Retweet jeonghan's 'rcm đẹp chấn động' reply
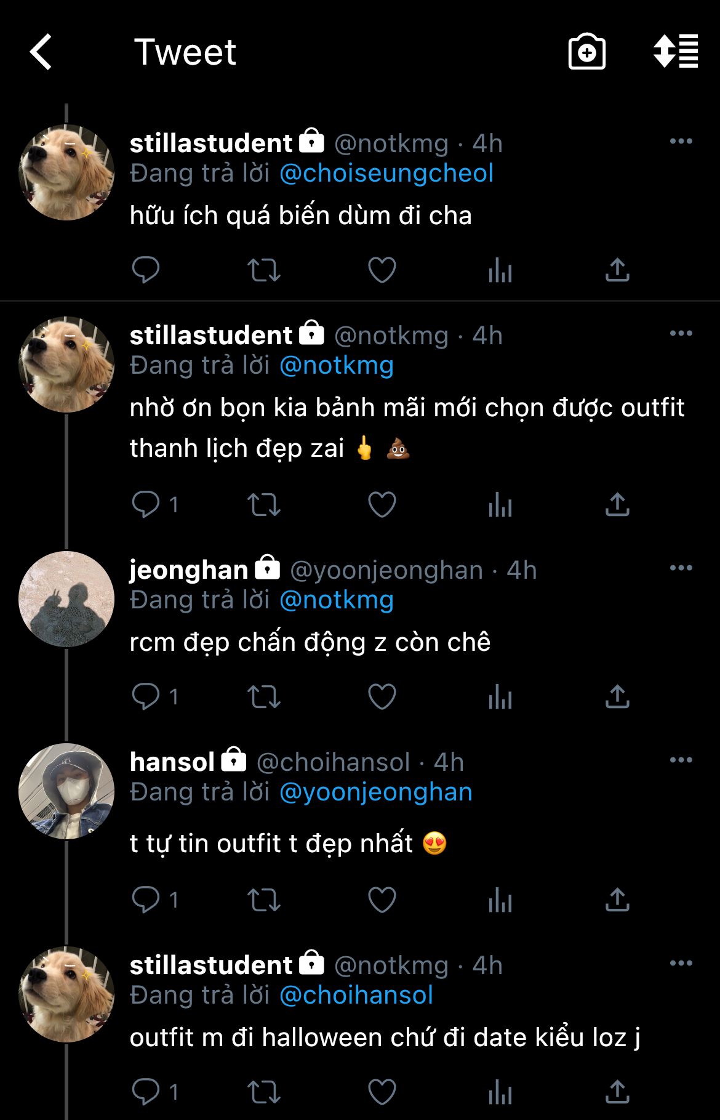Image resolution: width=720 pixels, height=1120 pixels. pos(264,697)
